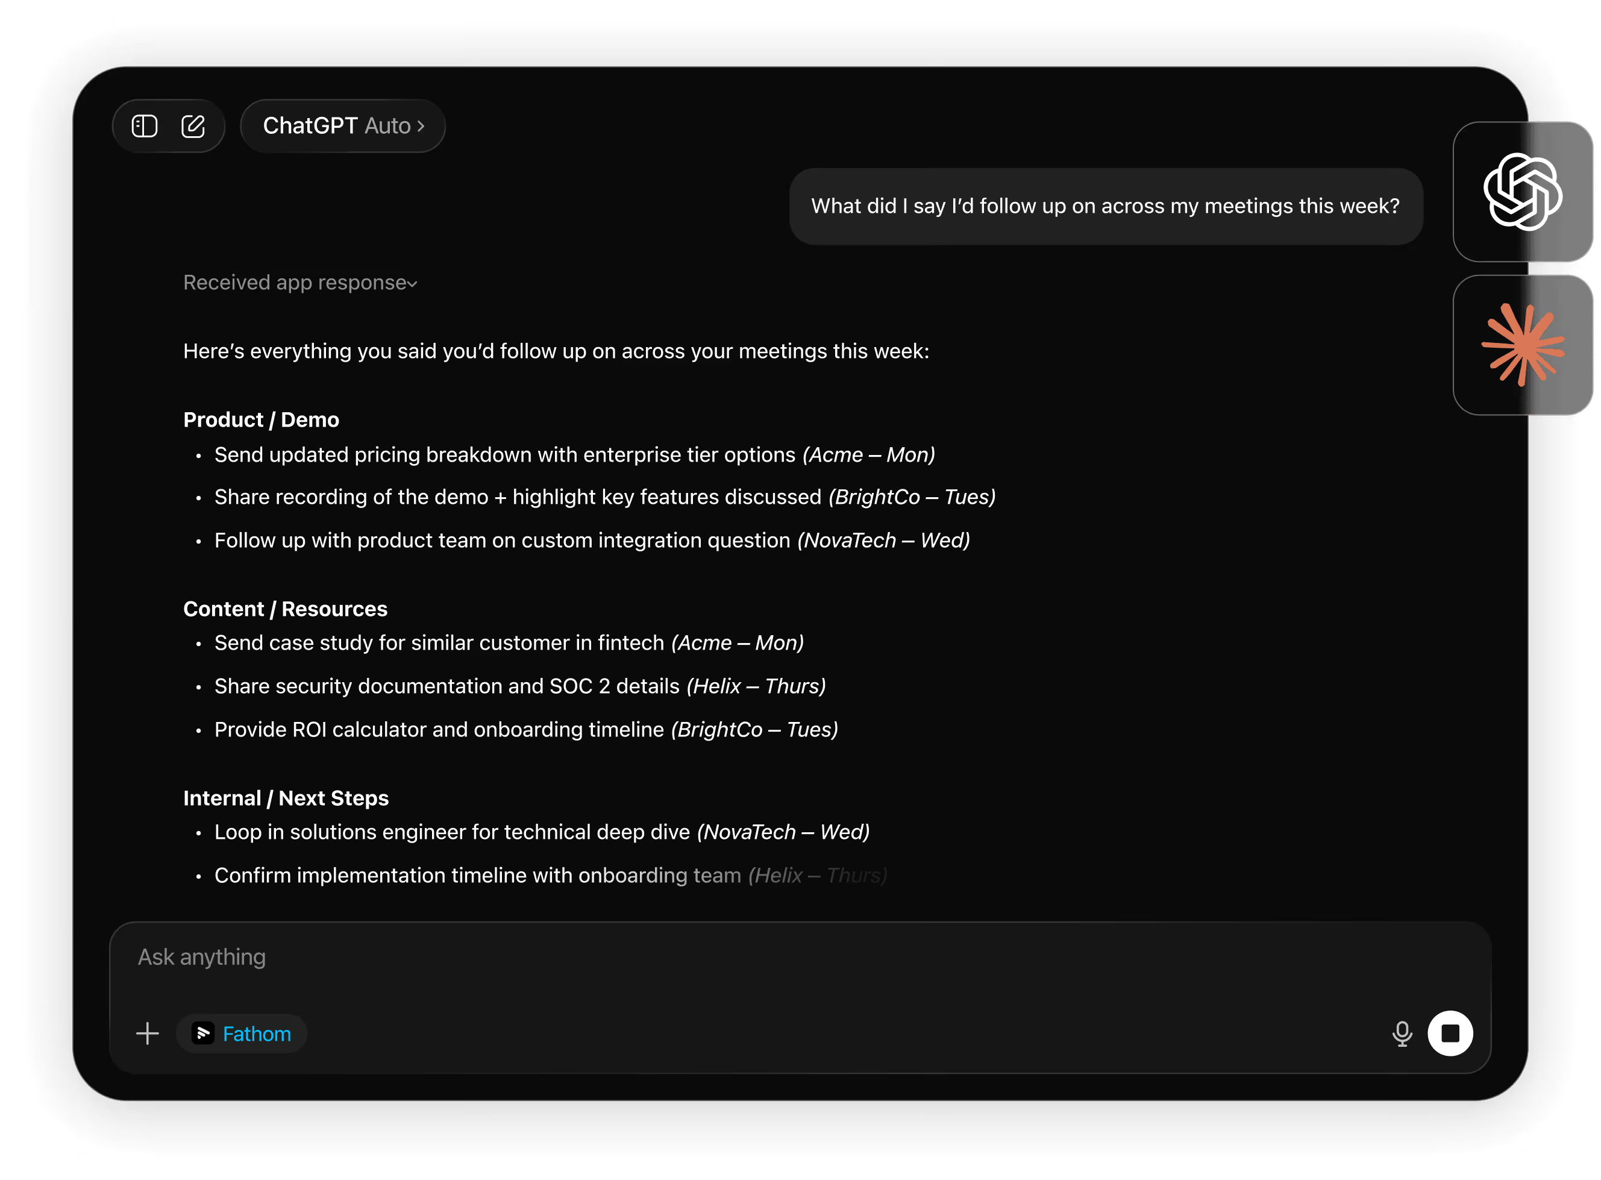Click the plus attach button
This screenshot has height=1180, width=1601.
(x=148, y=1033)
